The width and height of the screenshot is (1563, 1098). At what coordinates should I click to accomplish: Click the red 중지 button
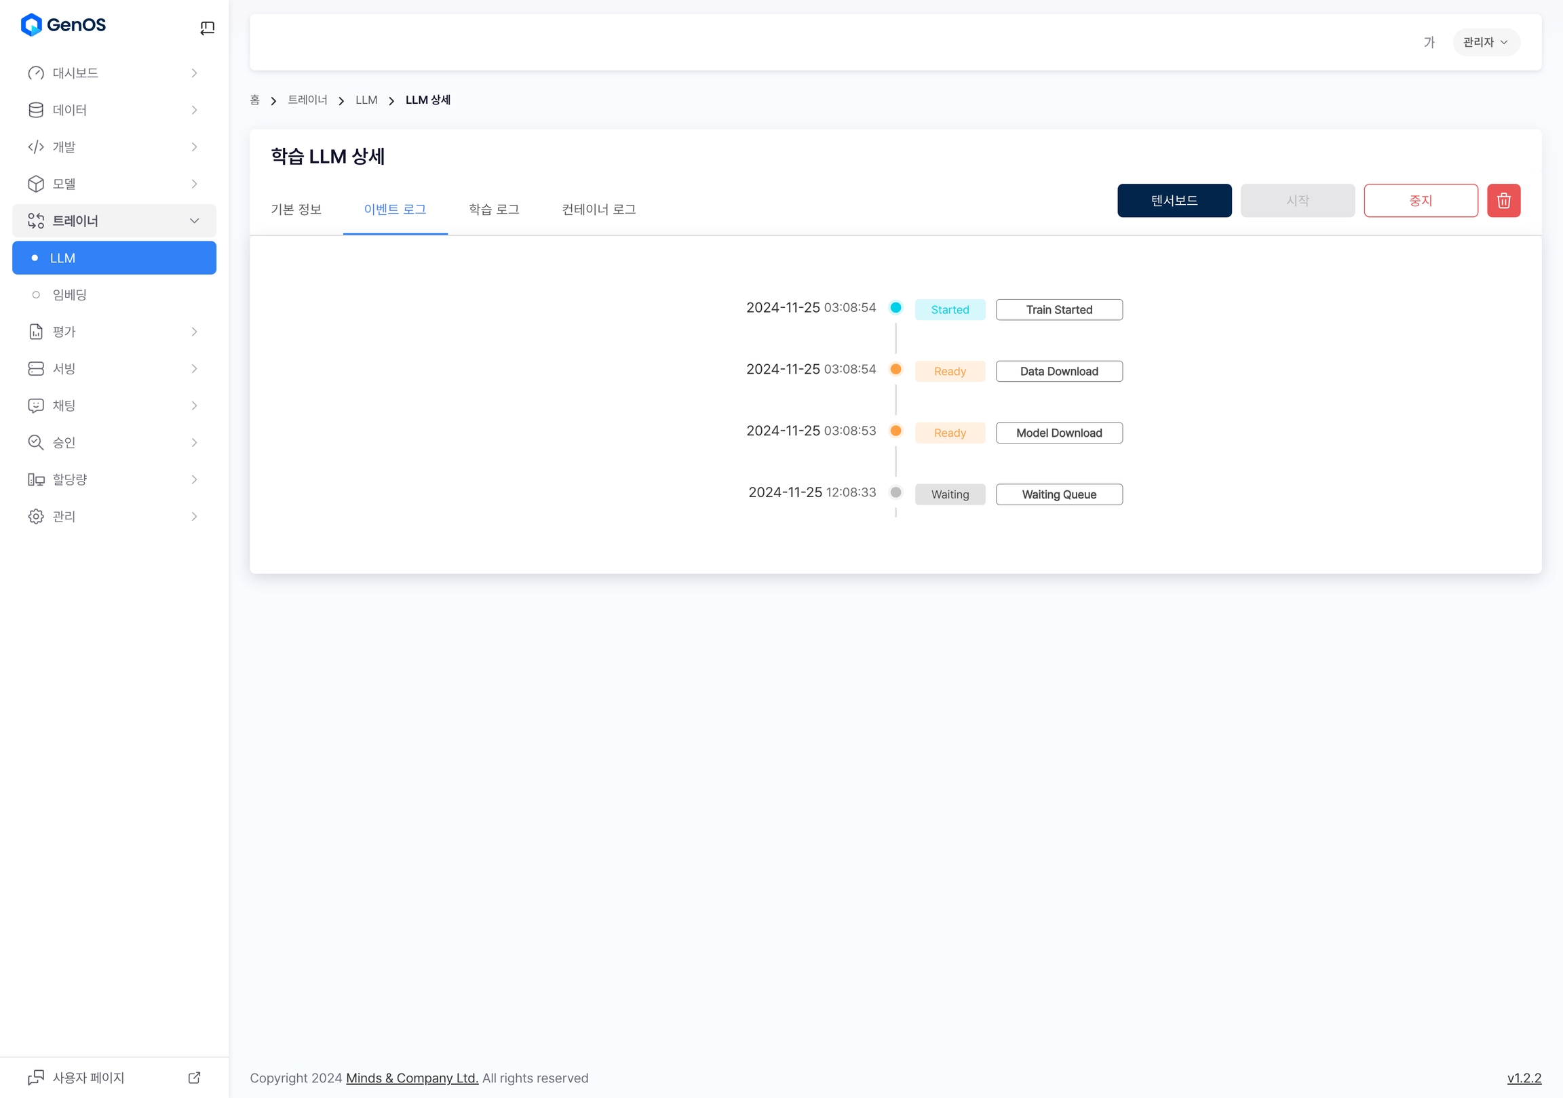click(1420, 201)
